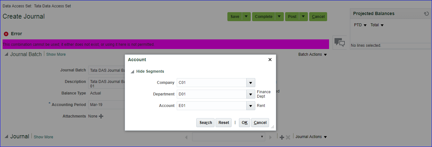This screenshot has height=147, width=432.
Task: Open the comments speech bubble icon
Action: [340, 42]
